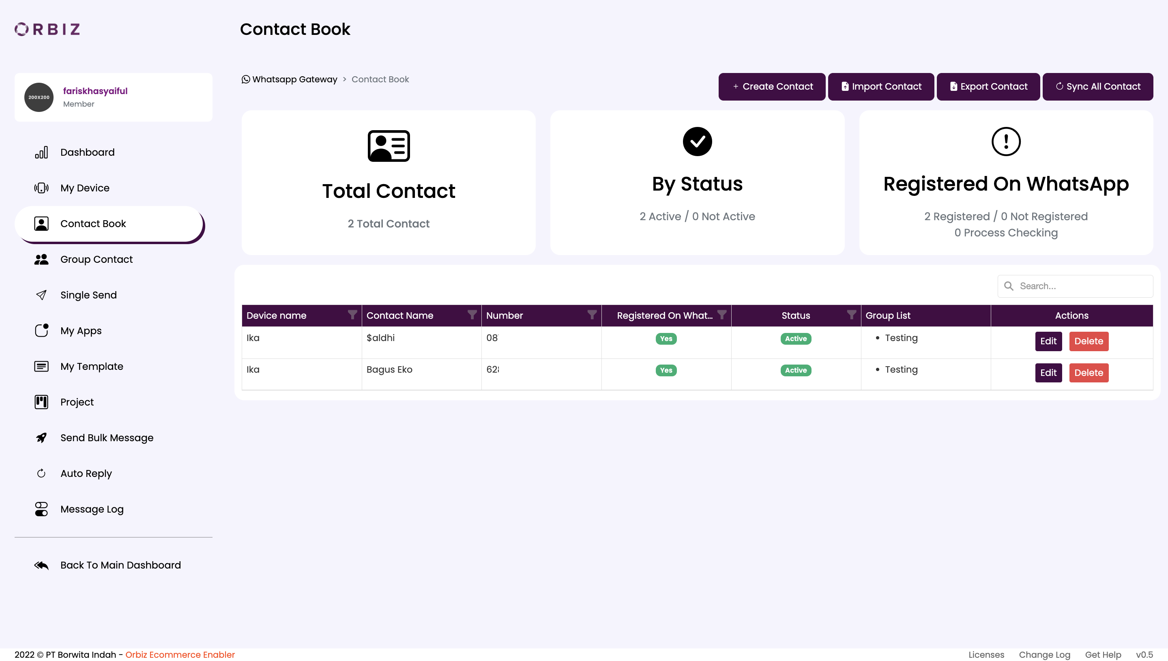This screenshot has width=1168, height=661.
Task: Edit the $aldhi contact
Action: (1048, 341)
